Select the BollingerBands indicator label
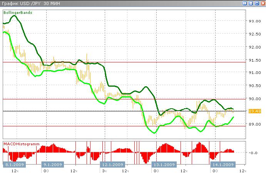266x173 pixels. 18,13
